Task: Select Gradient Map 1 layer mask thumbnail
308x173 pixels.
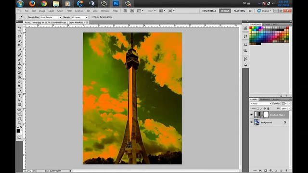Action: click(266, 114)
